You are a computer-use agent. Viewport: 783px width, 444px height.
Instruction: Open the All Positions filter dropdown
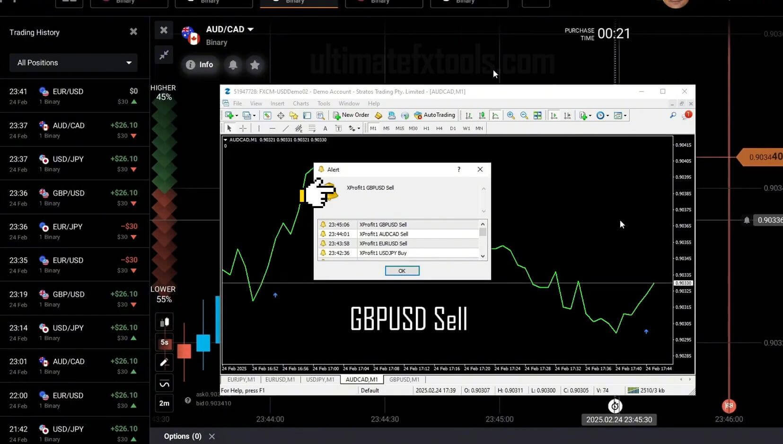(73, 62)
